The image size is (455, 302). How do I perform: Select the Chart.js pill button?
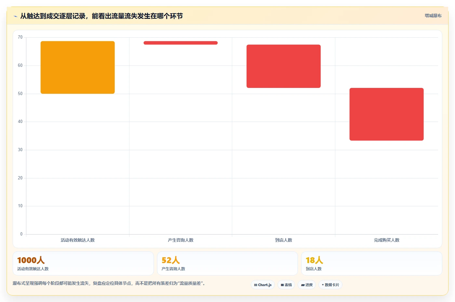(x=263, y=285)
